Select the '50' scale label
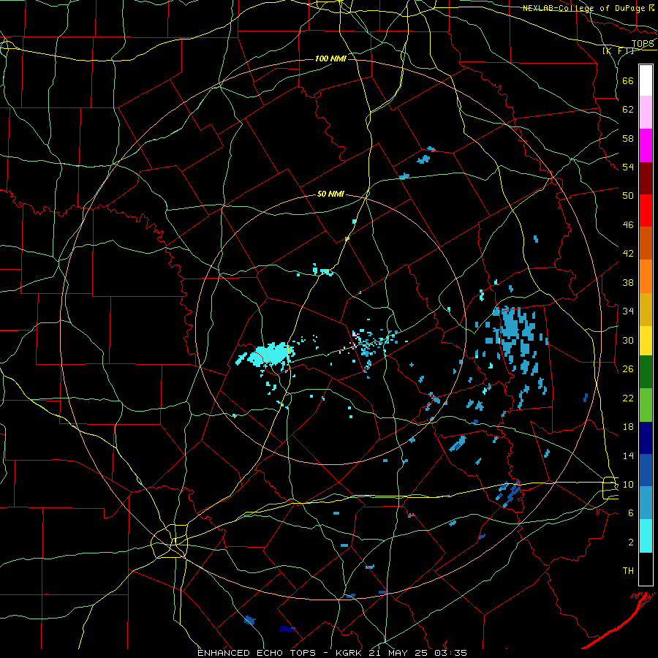Image resolution: width=658 pixels, height=658 pixels. click(628, 195)
